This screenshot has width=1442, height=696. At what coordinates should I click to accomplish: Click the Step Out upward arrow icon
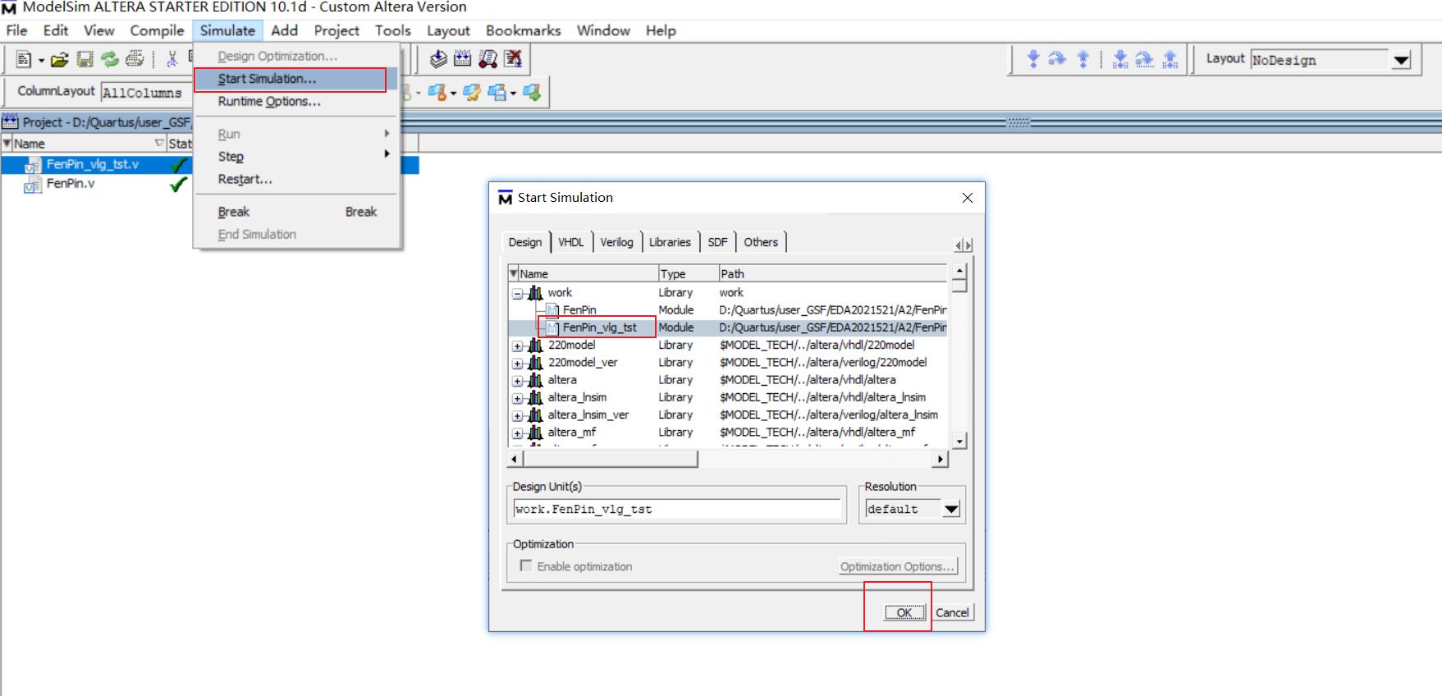coord(1083,59)
